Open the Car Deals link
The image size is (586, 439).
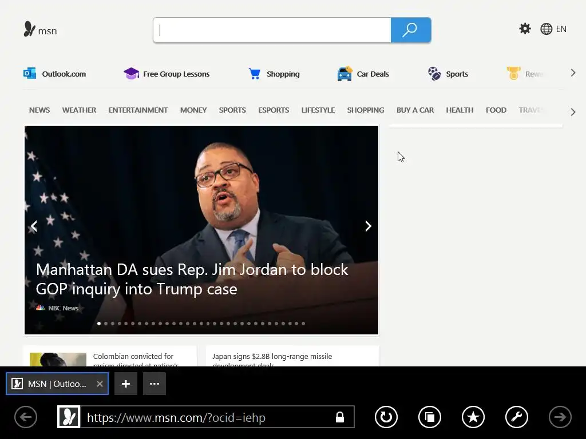pyautogui.click(x=373, y=74)
